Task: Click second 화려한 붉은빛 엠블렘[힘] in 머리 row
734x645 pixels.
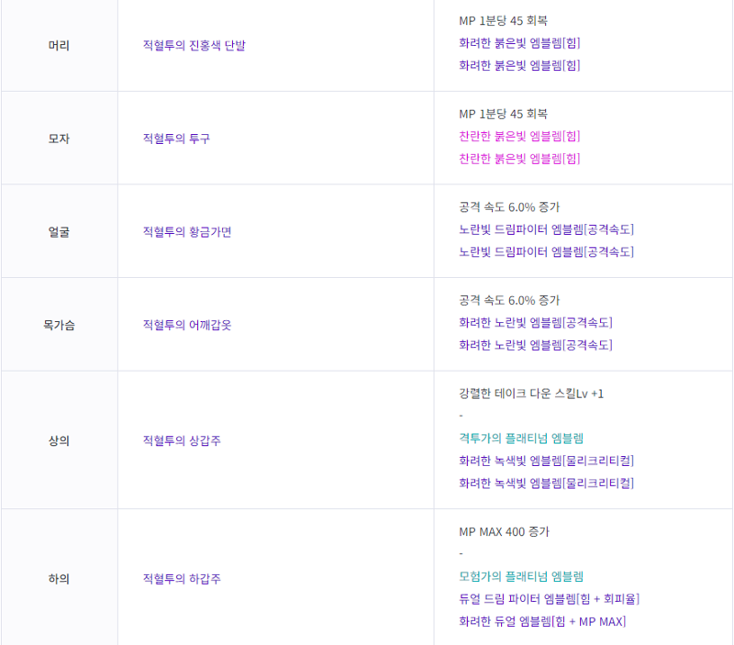Action: pyautogui.click(x=519, y=65)
